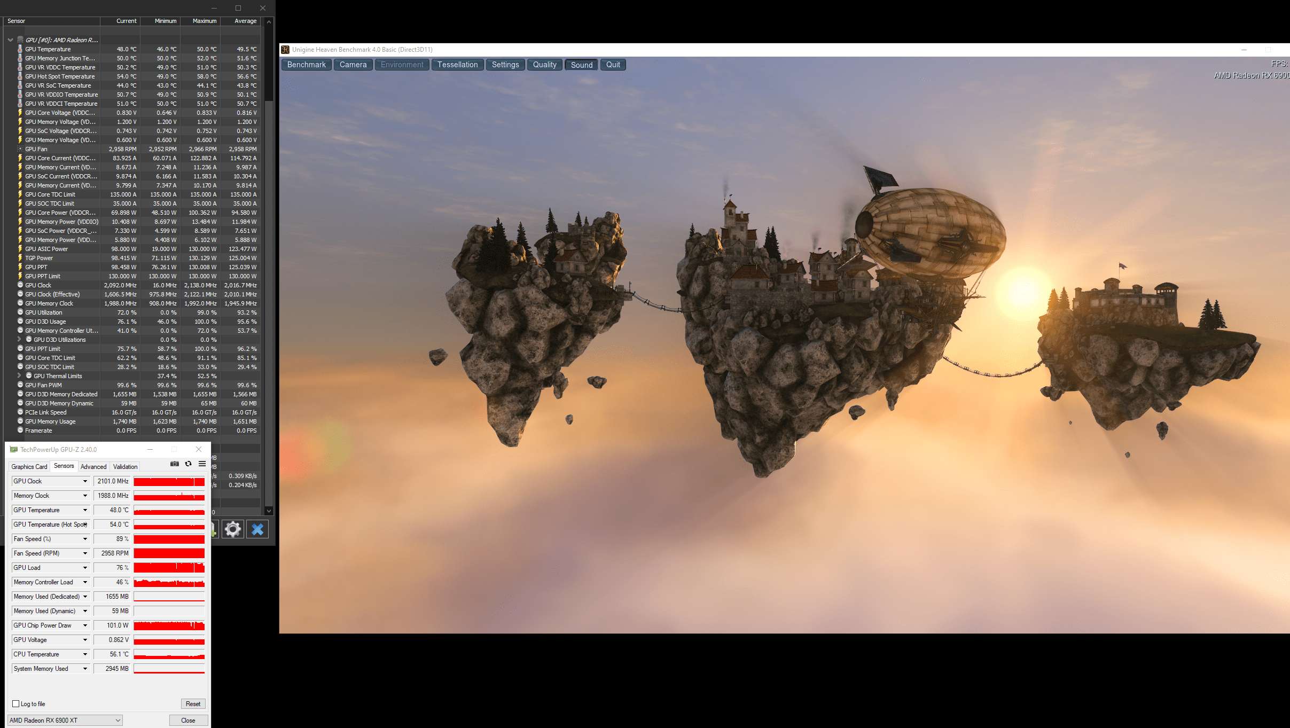Viewport: 1290px width, 728px height.
Task: Toggle Tessellation in Heaven Benchmark
Action: pyautogui.click(x=458, y=65)
